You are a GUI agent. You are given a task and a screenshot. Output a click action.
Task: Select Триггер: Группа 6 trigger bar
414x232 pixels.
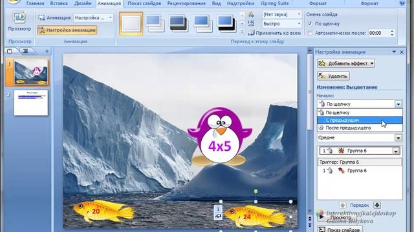[360, 162]
